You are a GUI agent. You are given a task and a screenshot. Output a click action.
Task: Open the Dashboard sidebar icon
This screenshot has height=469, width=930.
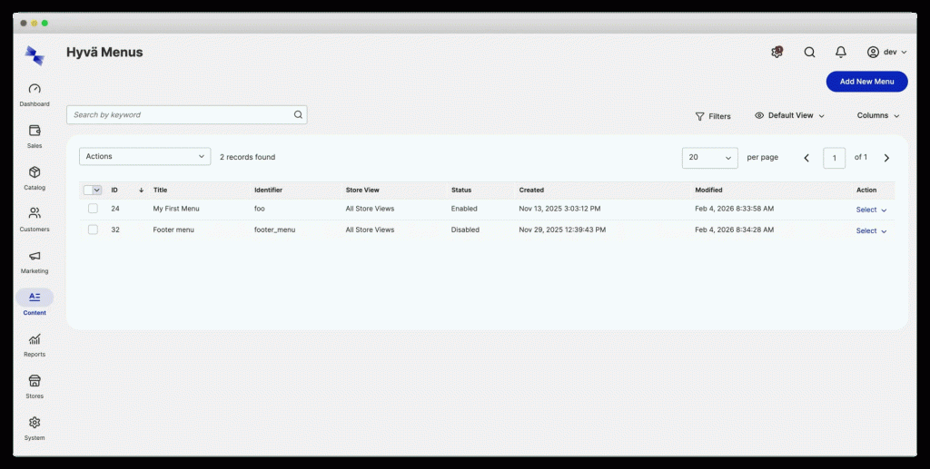[x=35, y=89]
